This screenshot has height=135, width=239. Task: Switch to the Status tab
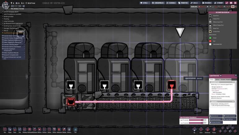[x=212, y=79]
